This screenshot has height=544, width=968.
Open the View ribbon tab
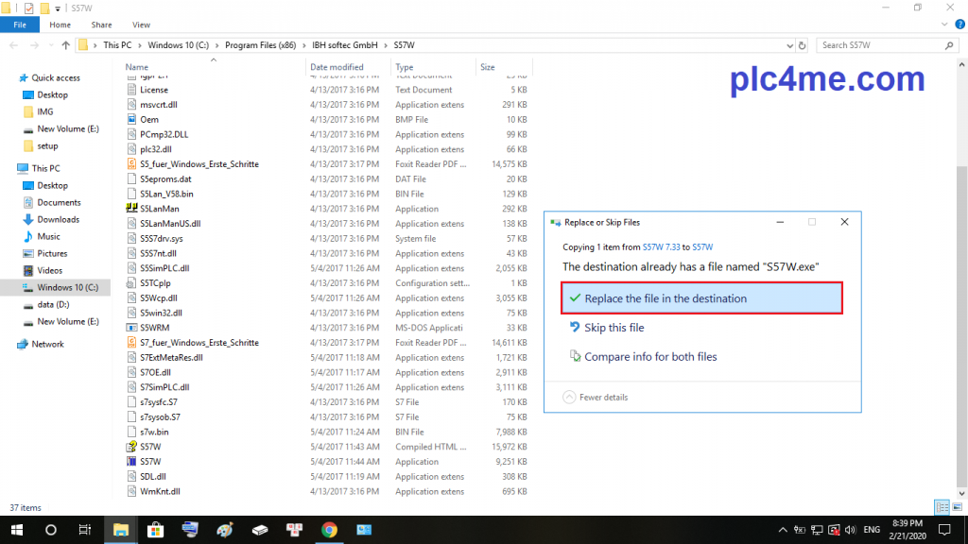142,25
